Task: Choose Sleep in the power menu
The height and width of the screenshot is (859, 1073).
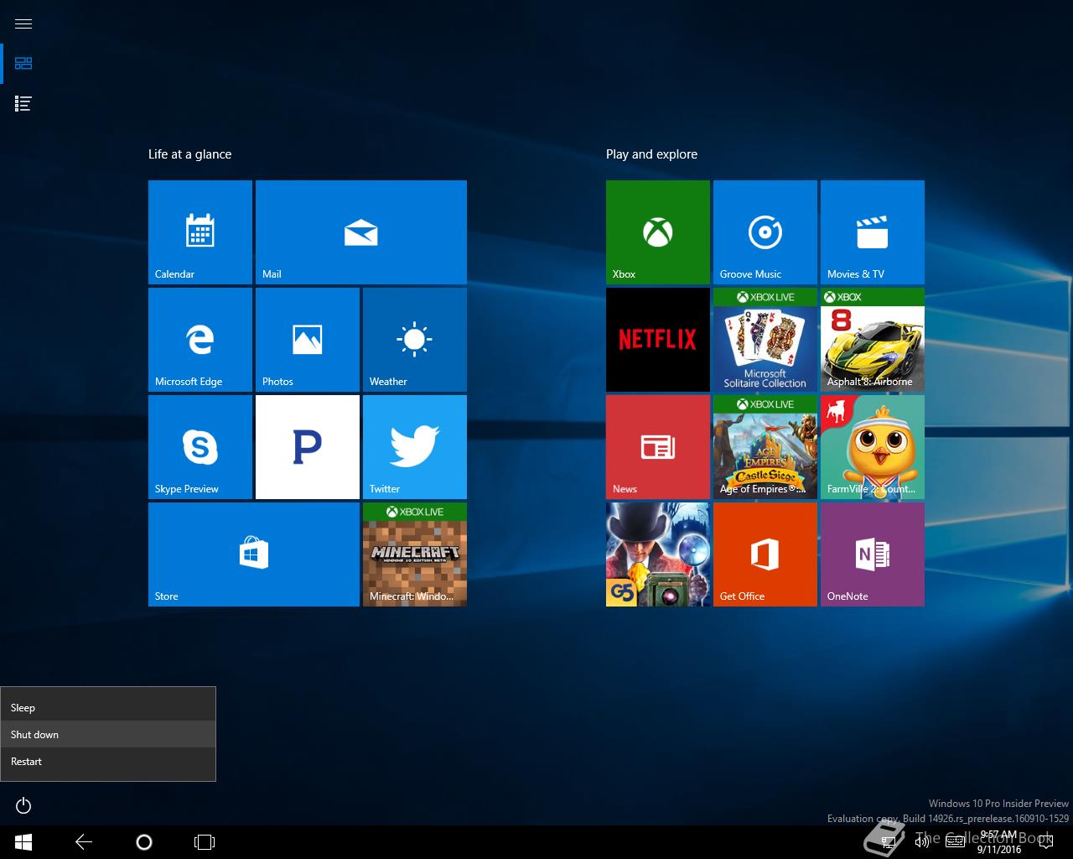Action: point(108,708)
